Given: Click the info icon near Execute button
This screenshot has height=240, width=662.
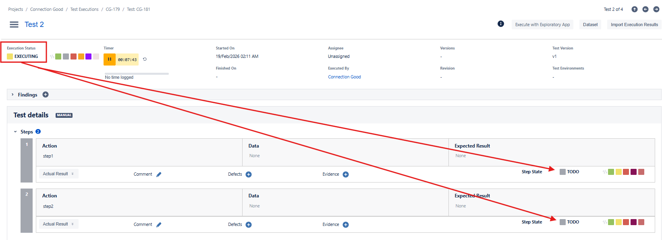Looking at the screenshot, I should point(501,24).
